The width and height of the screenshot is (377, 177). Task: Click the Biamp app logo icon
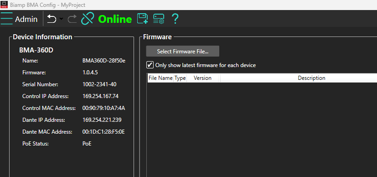[4, 5]
